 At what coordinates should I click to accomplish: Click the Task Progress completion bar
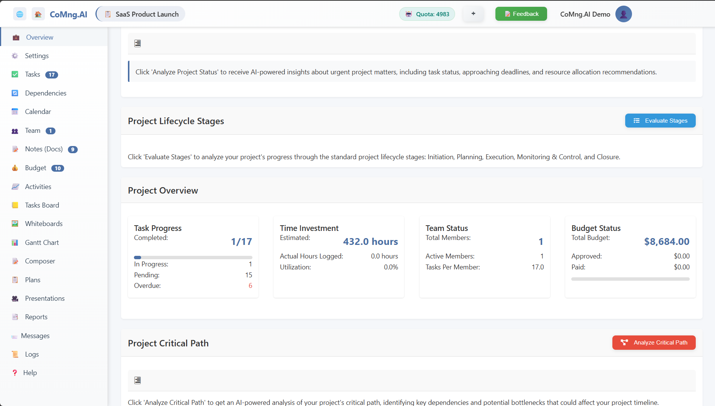[193, 257]
